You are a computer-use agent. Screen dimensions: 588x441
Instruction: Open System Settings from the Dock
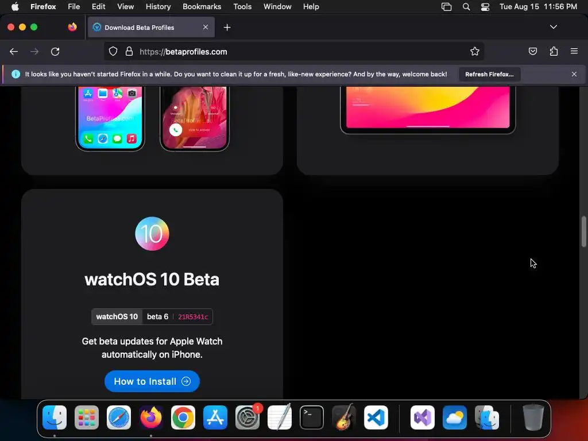pos(247,417)
